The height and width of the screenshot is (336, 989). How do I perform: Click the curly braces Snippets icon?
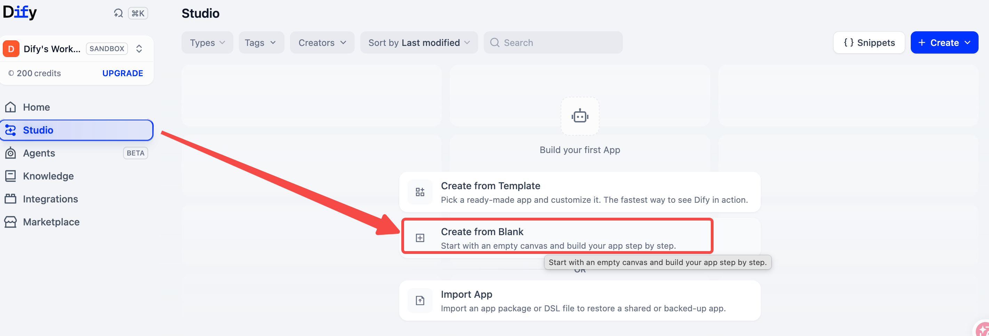[x=849, y=43]
